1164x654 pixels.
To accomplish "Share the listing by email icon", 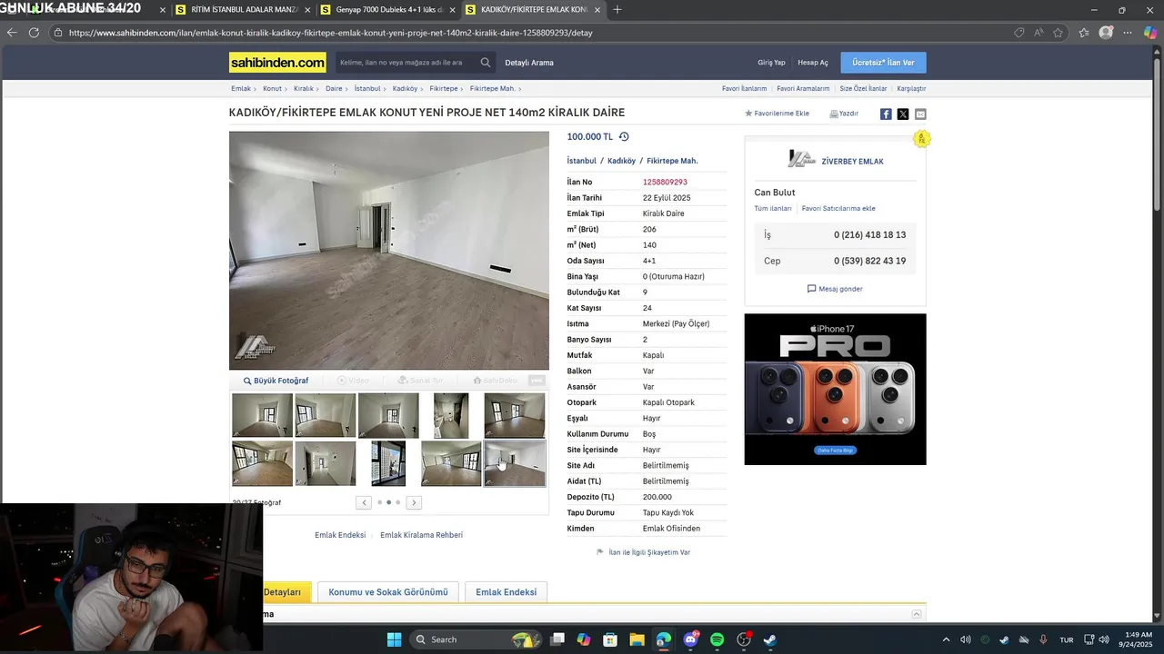I will coord(920,114).
